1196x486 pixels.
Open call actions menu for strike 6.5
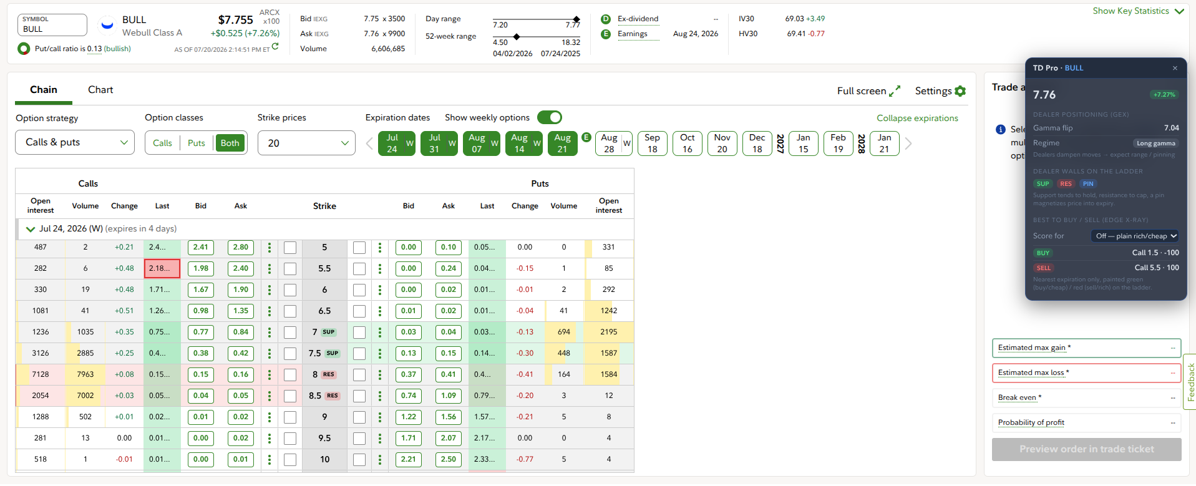click(x=270, y=311)
